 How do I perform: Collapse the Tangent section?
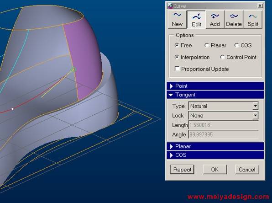point(215,95)
